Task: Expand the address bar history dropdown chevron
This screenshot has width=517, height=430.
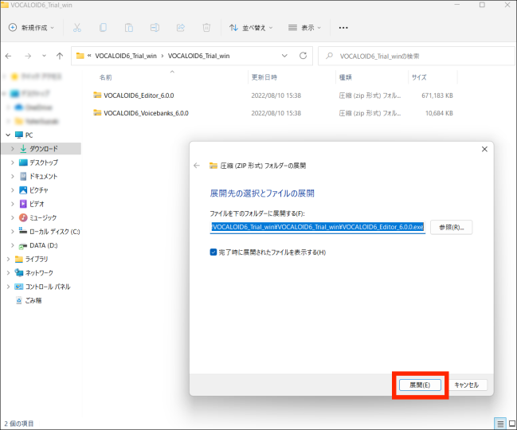Action: [285, 56]
